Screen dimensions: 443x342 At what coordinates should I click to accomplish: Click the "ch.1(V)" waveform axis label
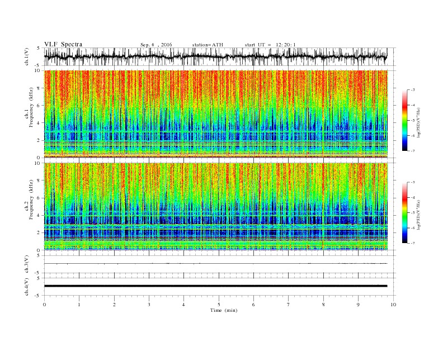27,56
